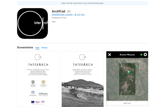Click the ArchTrail app title
161x107 pixels.
(x=58, y=11)
